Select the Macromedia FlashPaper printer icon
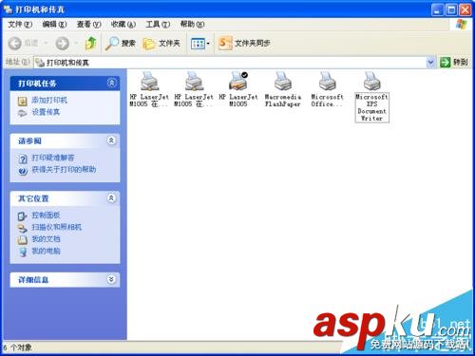This screenshot has height=356, width=475. pyautogui.click(x=282, y=81)
